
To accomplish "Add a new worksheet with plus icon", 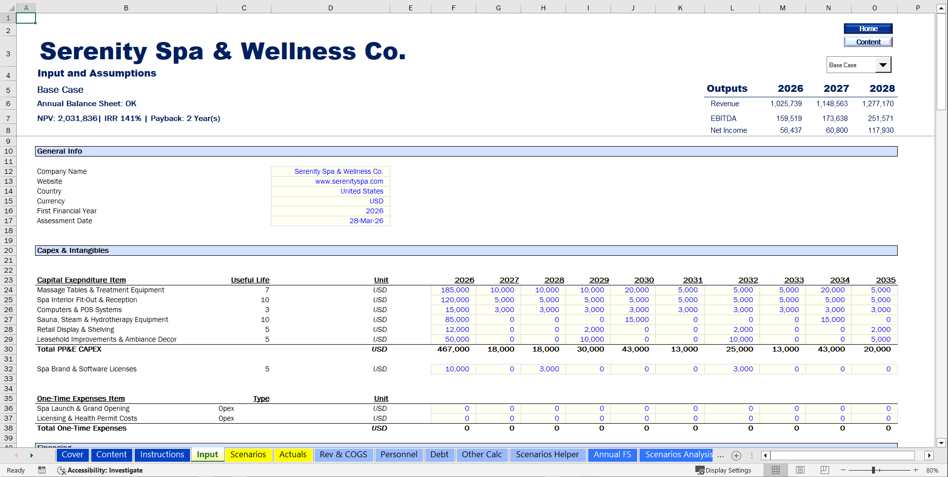I will (737, 455).
